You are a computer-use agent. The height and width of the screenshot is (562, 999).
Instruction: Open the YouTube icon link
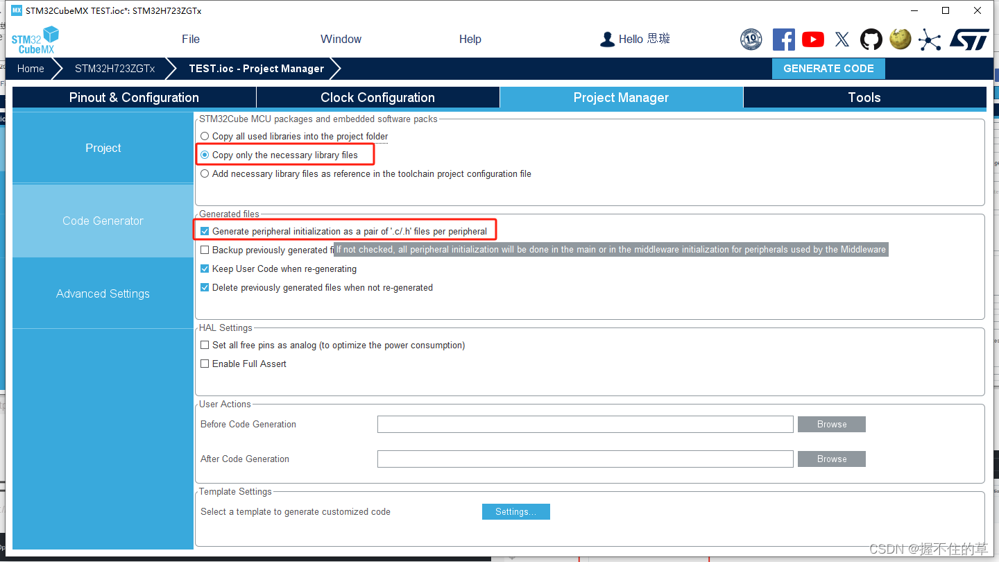pos(813,40)
